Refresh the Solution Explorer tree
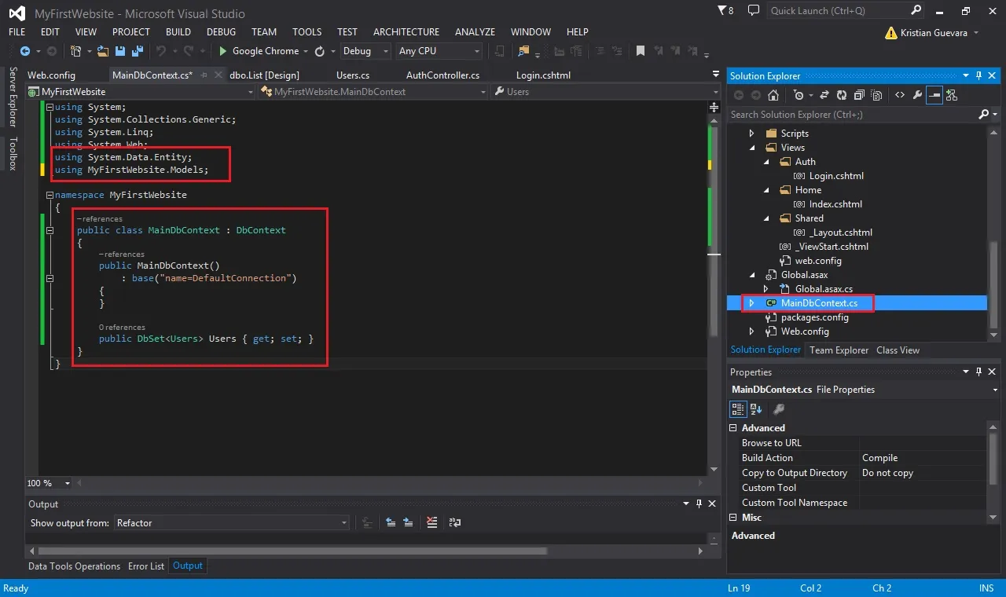The image size is (1006, 597). coord(842,96)
